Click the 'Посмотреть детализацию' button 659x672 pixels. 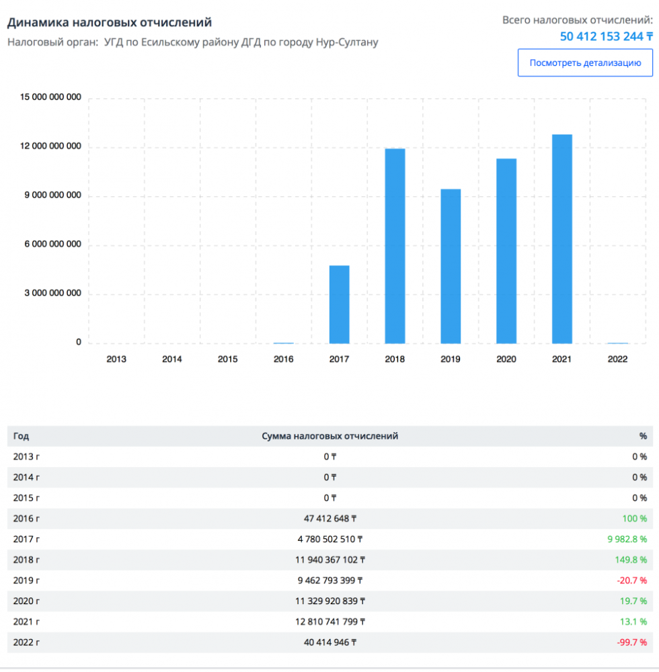tap(585, 63)
